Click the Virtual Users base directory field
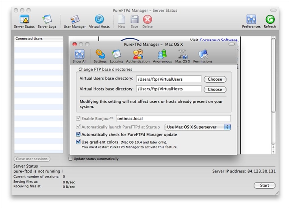289x208 pixels. click(x=169, y=79)
